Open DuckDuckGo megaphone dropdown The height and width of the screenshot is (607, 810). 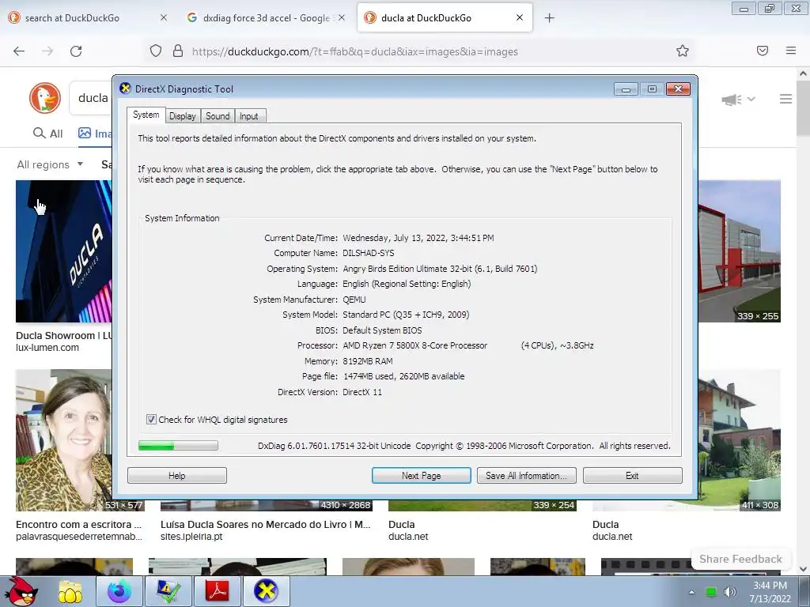738,99
